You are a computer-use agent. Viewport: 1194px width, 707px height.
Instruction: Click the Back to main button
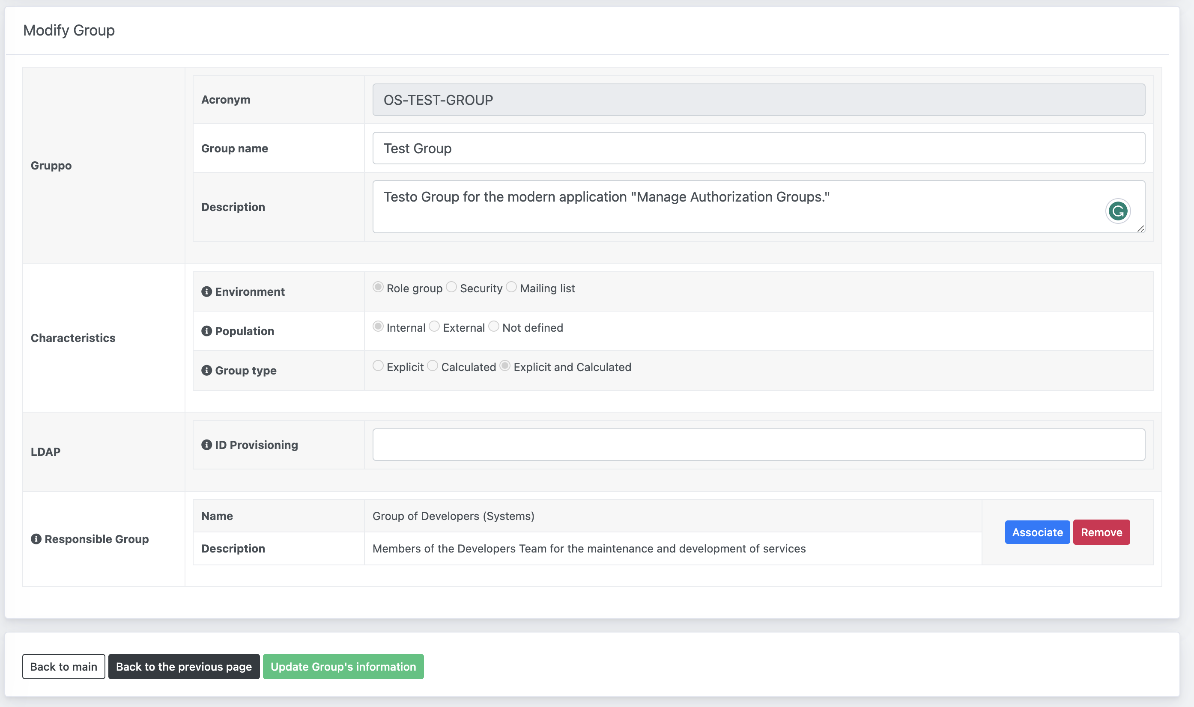tap(63, 666)
